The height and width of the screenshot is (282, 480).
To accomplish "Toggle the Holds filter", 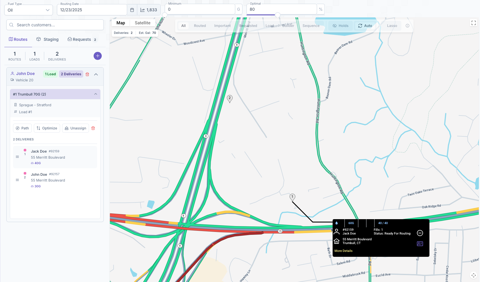I will (x=340, y=26).
